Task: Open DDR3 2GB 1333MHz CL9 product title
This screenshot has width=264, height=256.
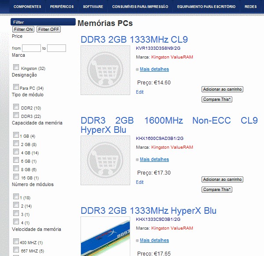Action: point(134,40)
